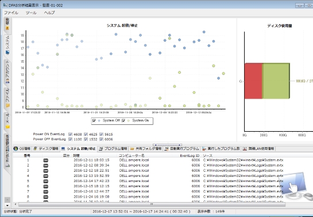Image resolution: width=313 pixels, height=217 pixels.
Task: Click the Off icon in row 1
Action: (x=46, y=160)
